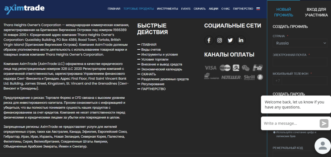
Task: Open СКАЧАТЬ in the top navigation
Action: [199, 9]
